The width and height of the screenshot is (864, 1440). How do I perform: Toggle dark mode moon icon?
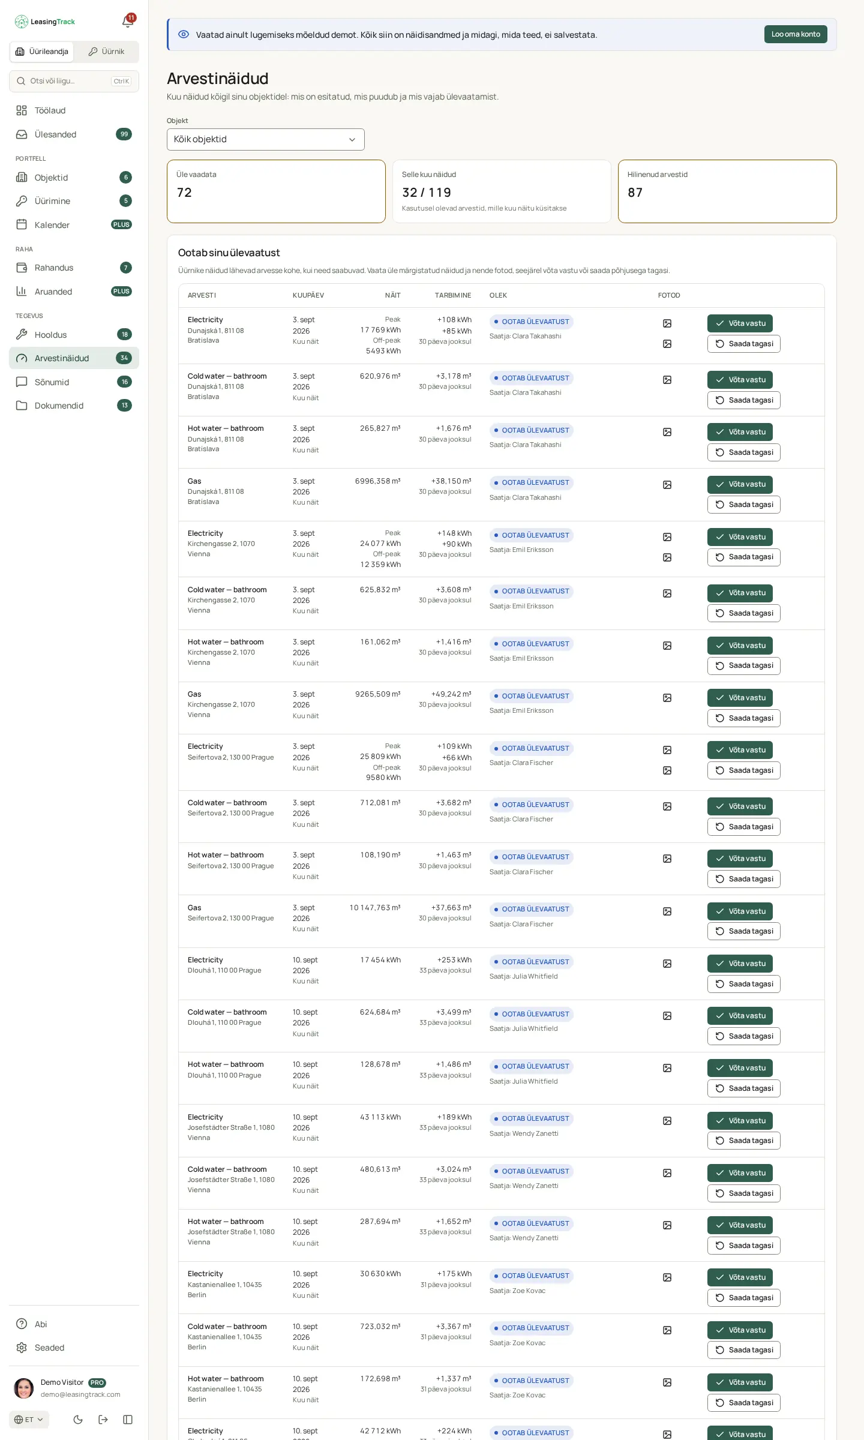pyautogui.click(x=78, y=1419)
